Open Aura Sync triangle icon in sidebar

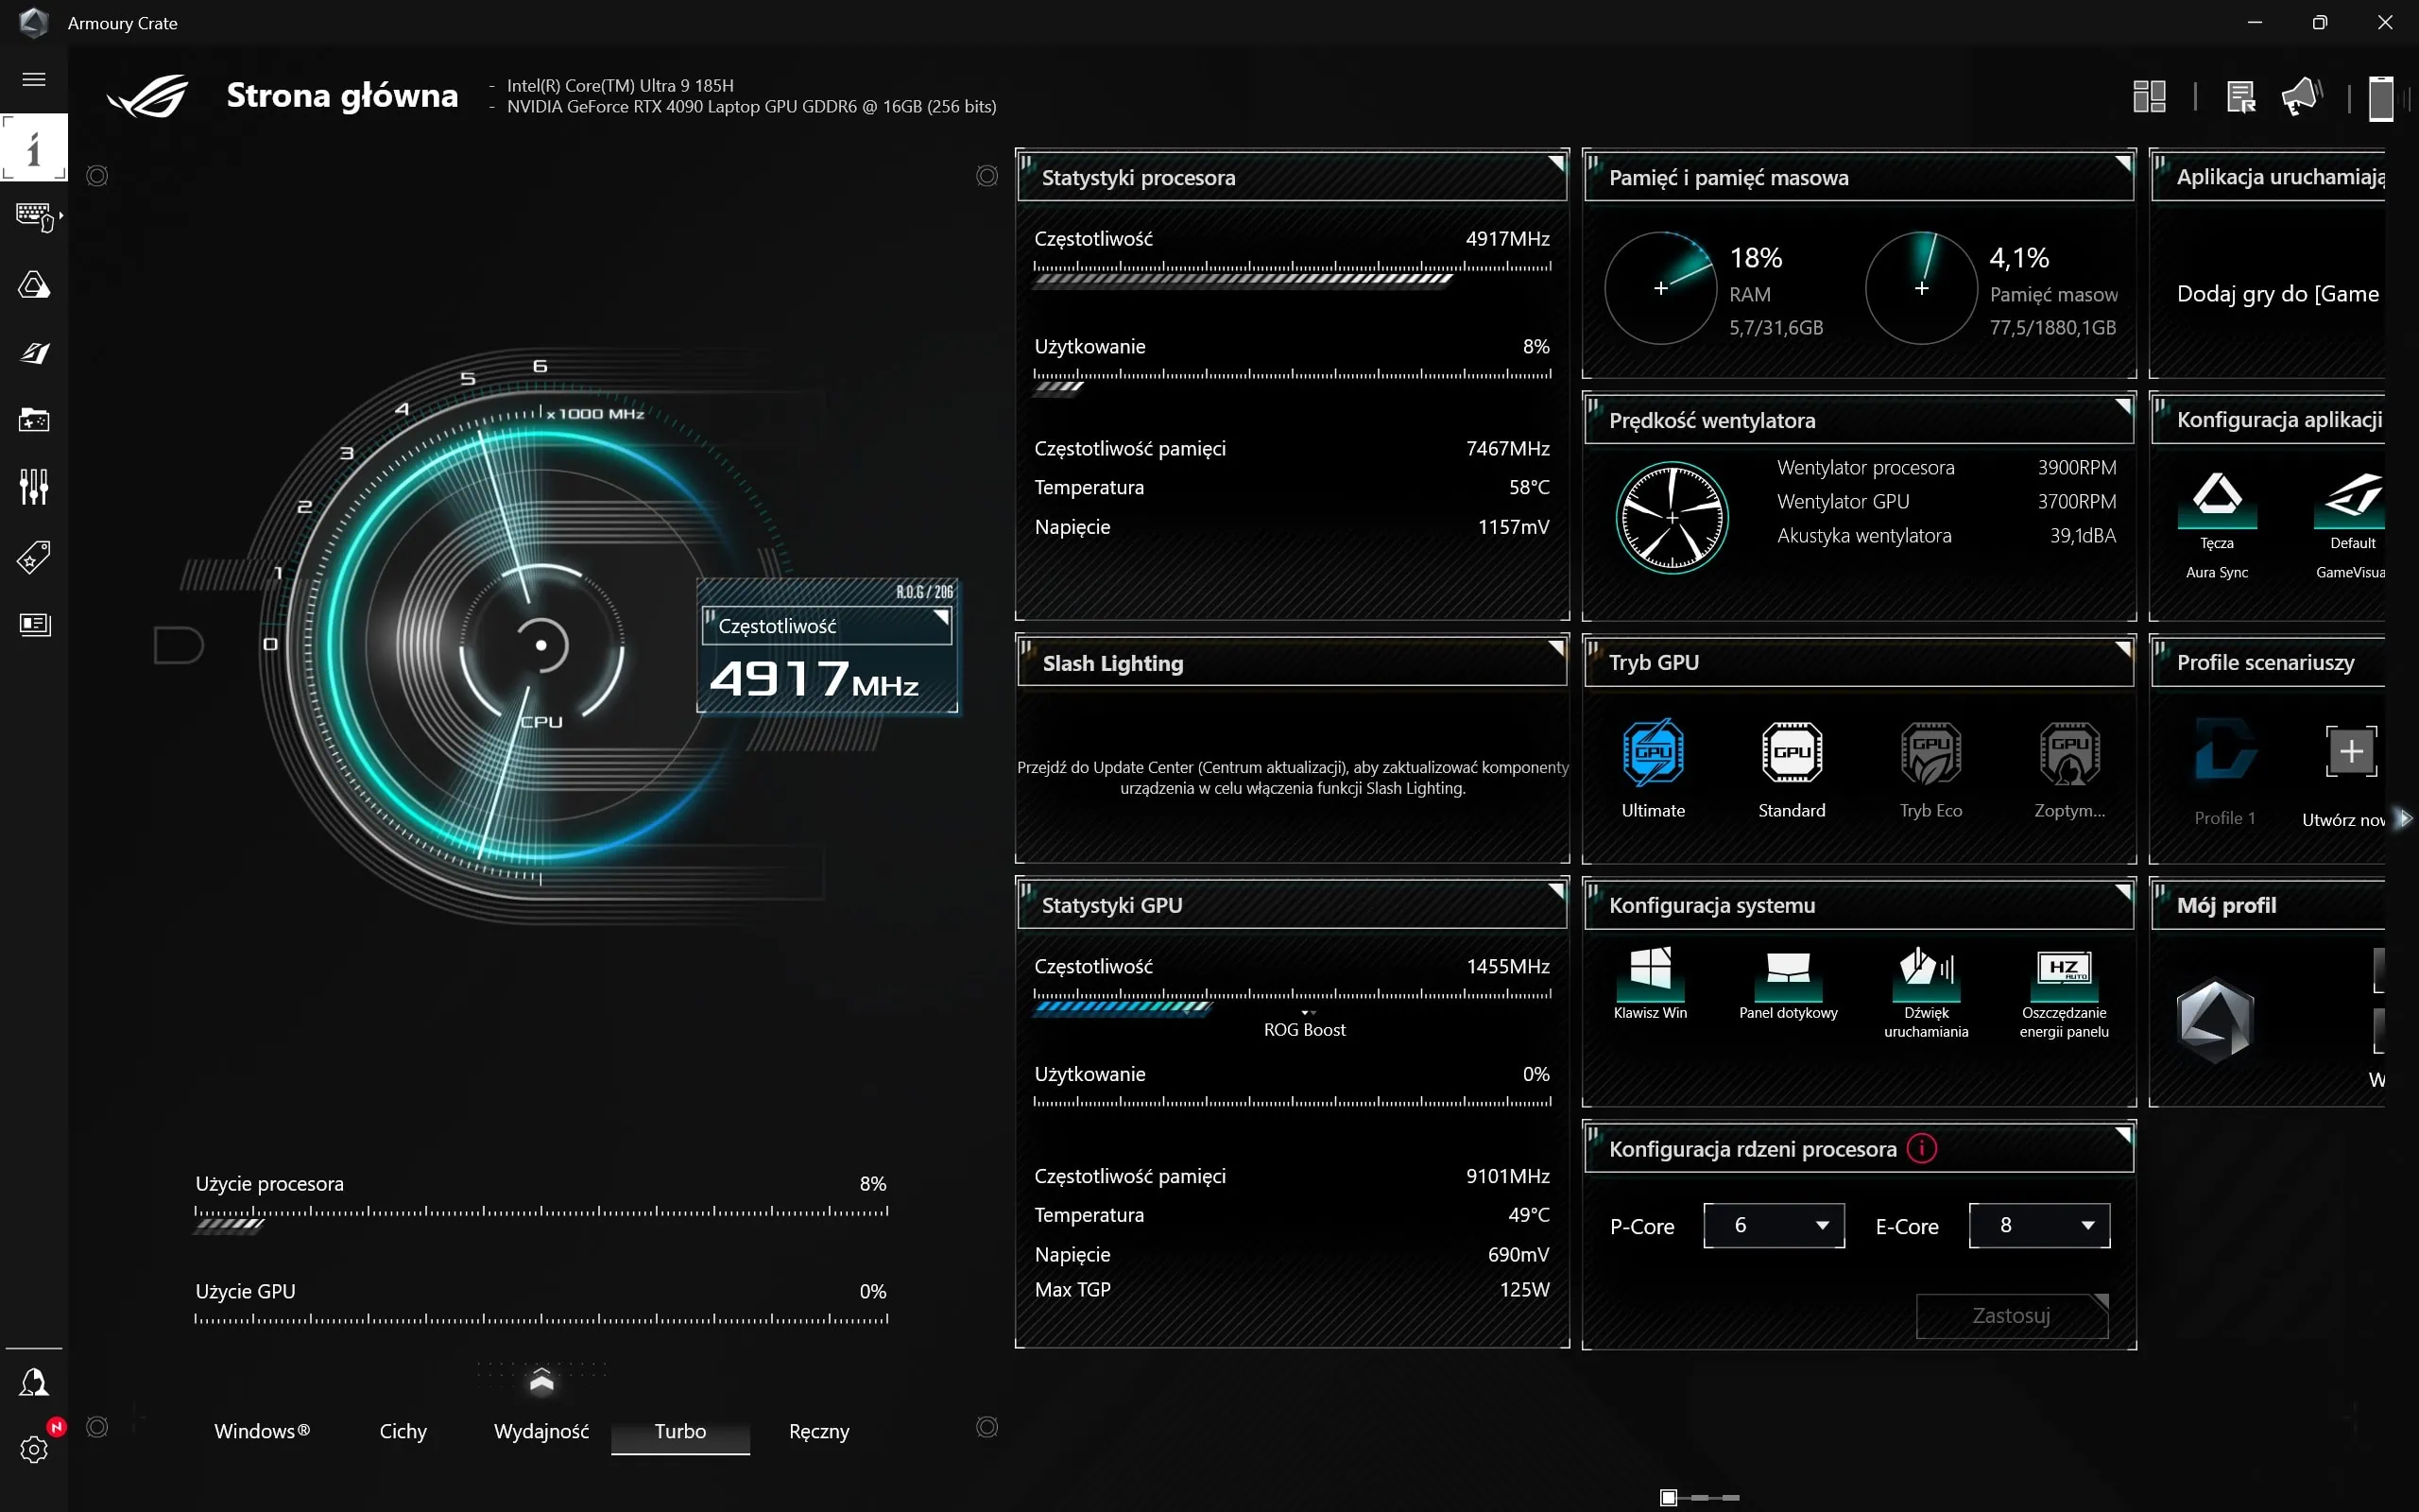pos(34,285)
